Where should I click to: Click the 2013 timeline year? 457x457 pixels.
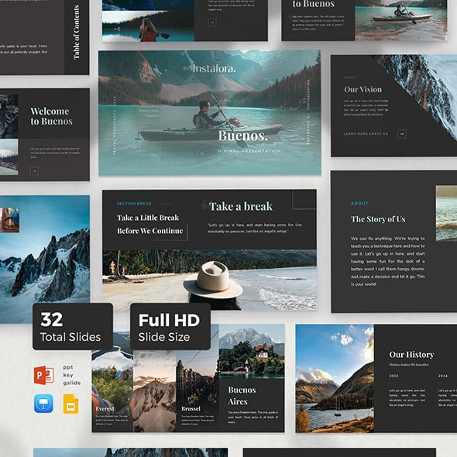(393, 376)
